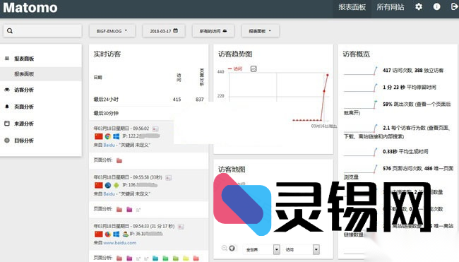Click the top data point on the trend chart
The image size is (459, 262).
pos(327,76)
